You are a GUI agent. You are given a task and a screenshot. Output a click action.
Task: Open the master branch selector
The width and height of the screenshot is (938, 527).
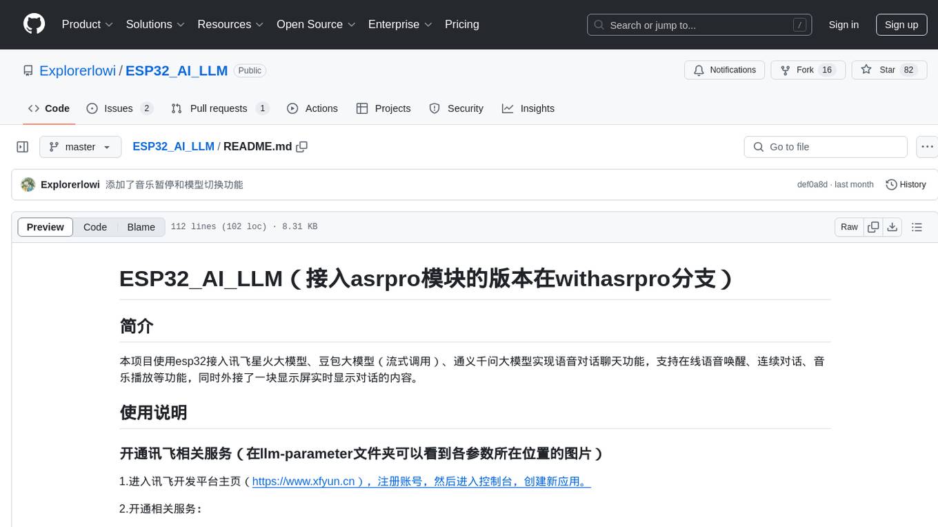coord(80,147)
